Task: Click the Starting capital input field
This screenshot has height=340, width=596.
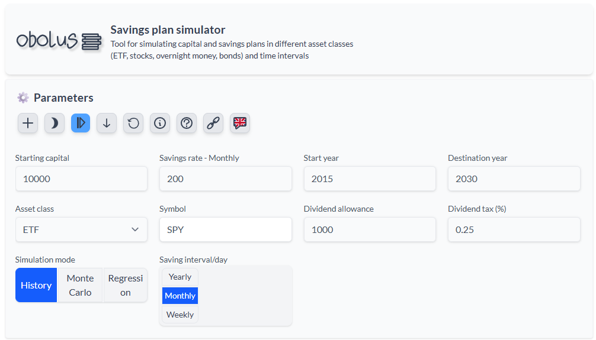Action: click(x=81, y=179)
